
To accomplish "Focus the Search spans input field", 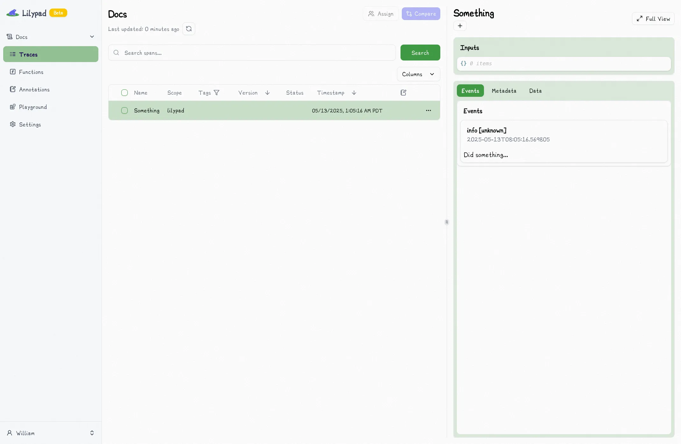I will pyautogui.click(x=255, y=53).
